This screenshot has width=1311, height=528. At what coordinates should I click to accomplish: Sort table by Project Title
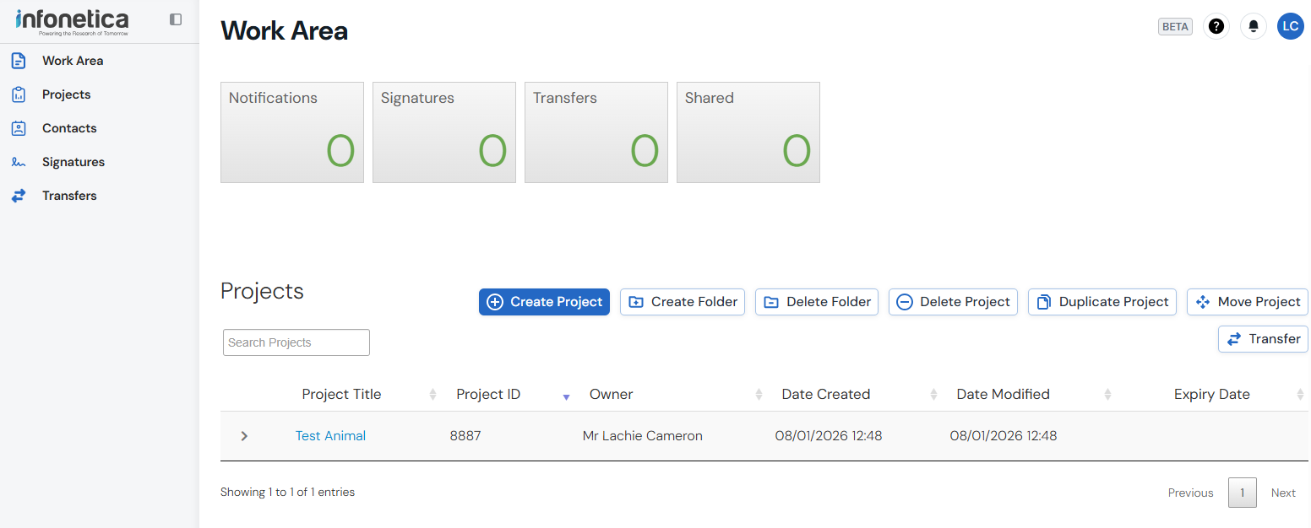[341, 394]
